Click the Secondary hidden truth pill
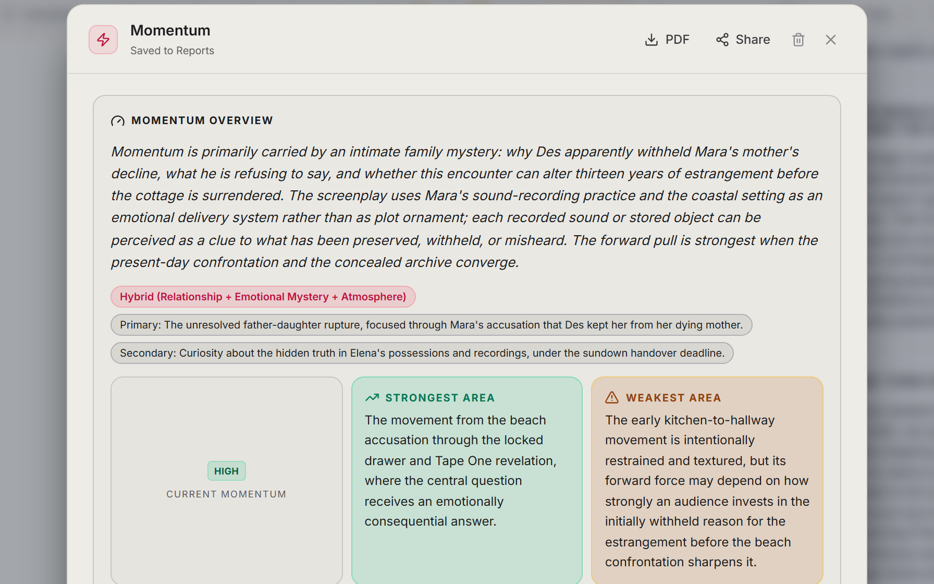This screenshot has width=934, height=584. [x=422, y=353]
